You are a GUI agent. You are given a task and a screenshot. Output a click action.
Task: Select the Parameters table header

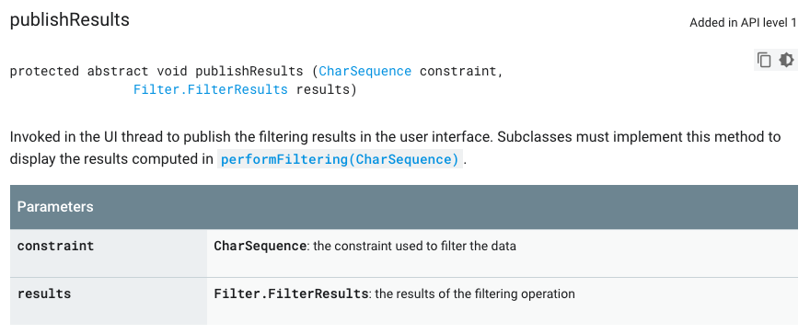point(404,207)
